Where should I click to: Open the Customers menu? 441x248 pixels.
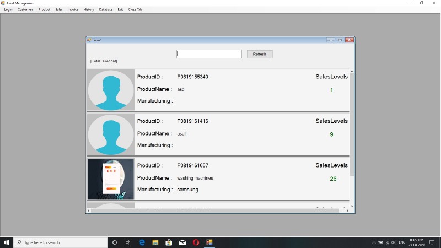pos(25,9)
